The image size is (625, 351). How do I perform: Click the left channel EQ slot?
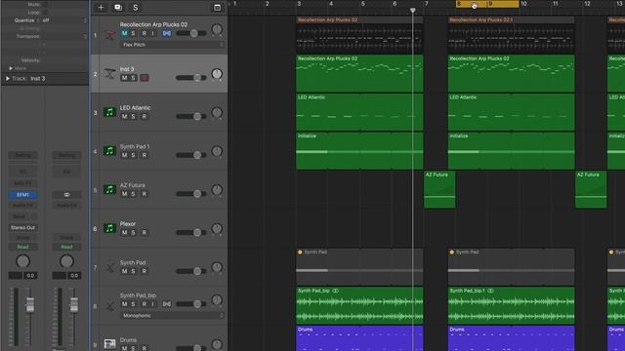pyautogui.click(x=22, y=172)
